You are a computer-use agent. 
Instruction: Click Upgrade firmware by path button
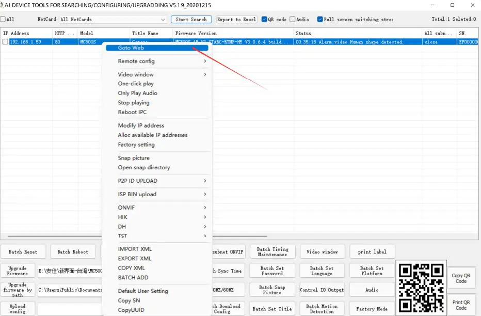coord(18,290)
